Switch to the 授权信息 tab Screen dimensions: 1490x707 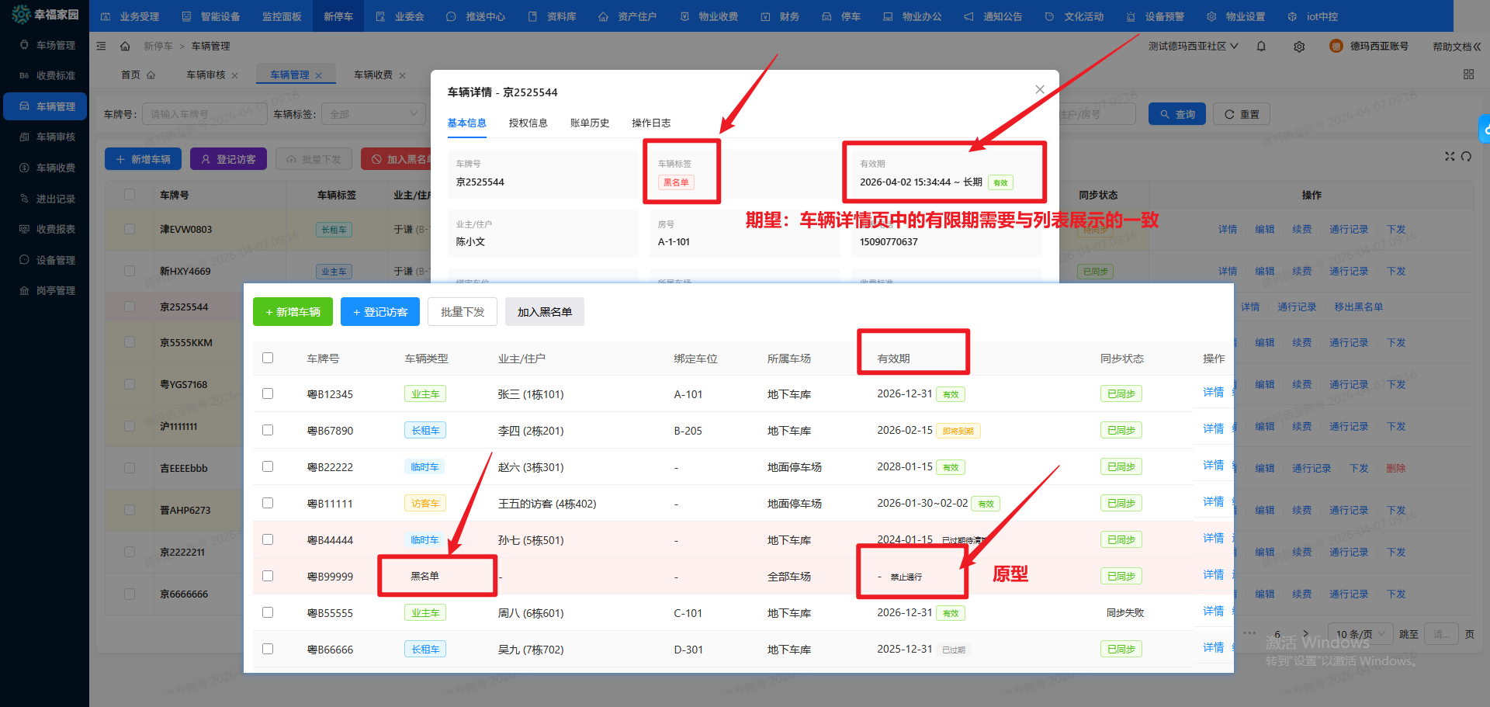tap(528, 123)
